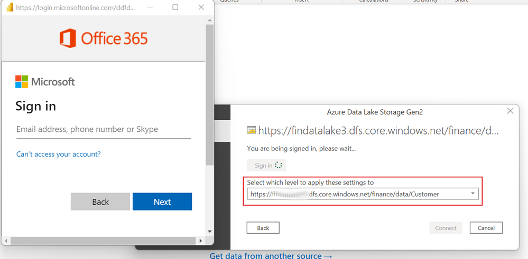Image resolution: width=528 pixels, height=259 pixels.
Task: Click the dropdown arrow for settings level
Action: click(473, 194)
